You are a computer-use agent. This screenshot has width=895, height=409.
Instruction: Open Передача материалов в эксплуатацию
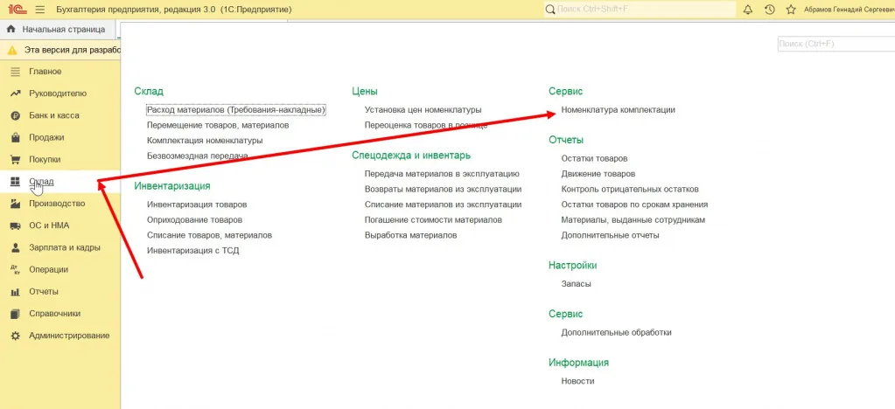pyautogui.click(x=442, y=173)
